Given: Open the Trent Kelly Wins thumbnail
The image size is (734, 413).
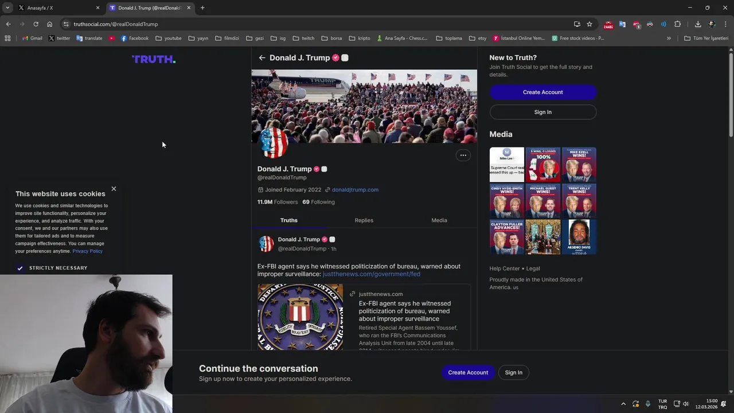Looking at the screenshot, I should click(579, 201).
